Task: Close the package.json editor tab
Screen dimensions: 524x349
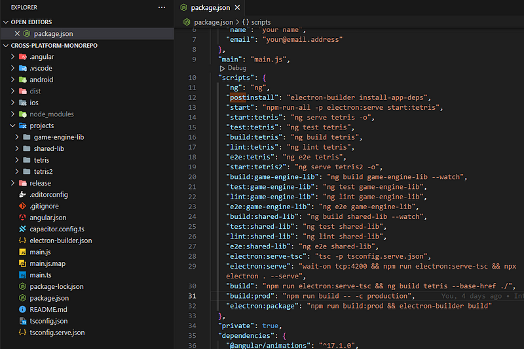Action: pyautogui.click(x=237, y=7)
